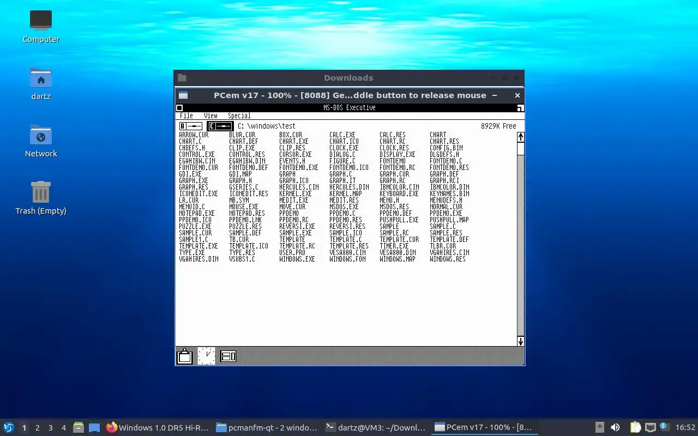Select file ICONEDIT.EXE in the list
Screen dimensions: 698x436
[x=198, y=193]
